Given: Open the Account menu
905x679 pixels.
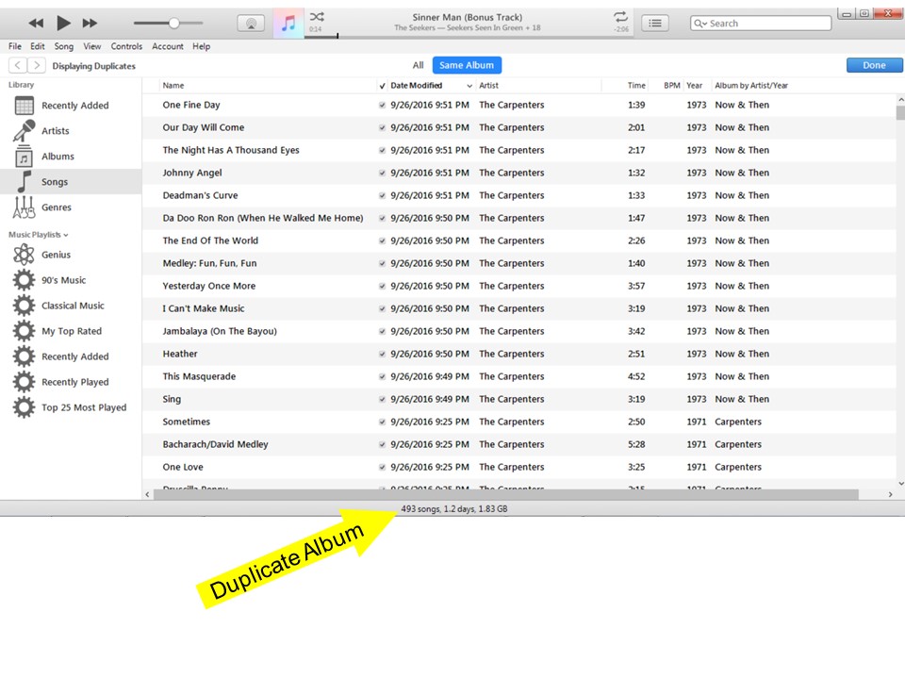Looking at the screenshot, I should (168, 46).
